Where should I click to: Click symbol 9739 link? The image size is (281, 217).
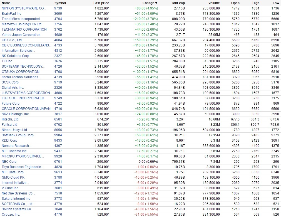[58, 8]
